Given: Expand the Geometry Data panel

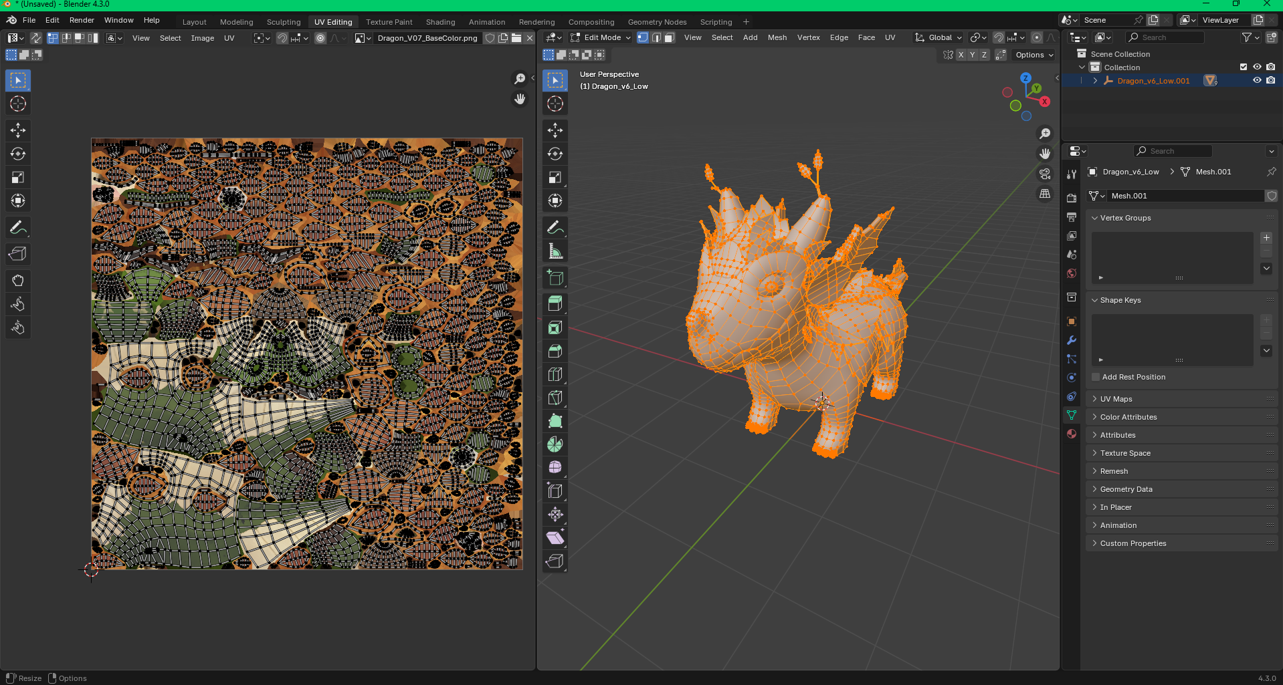Looking at the screenshot, I should coord(1181,489).
